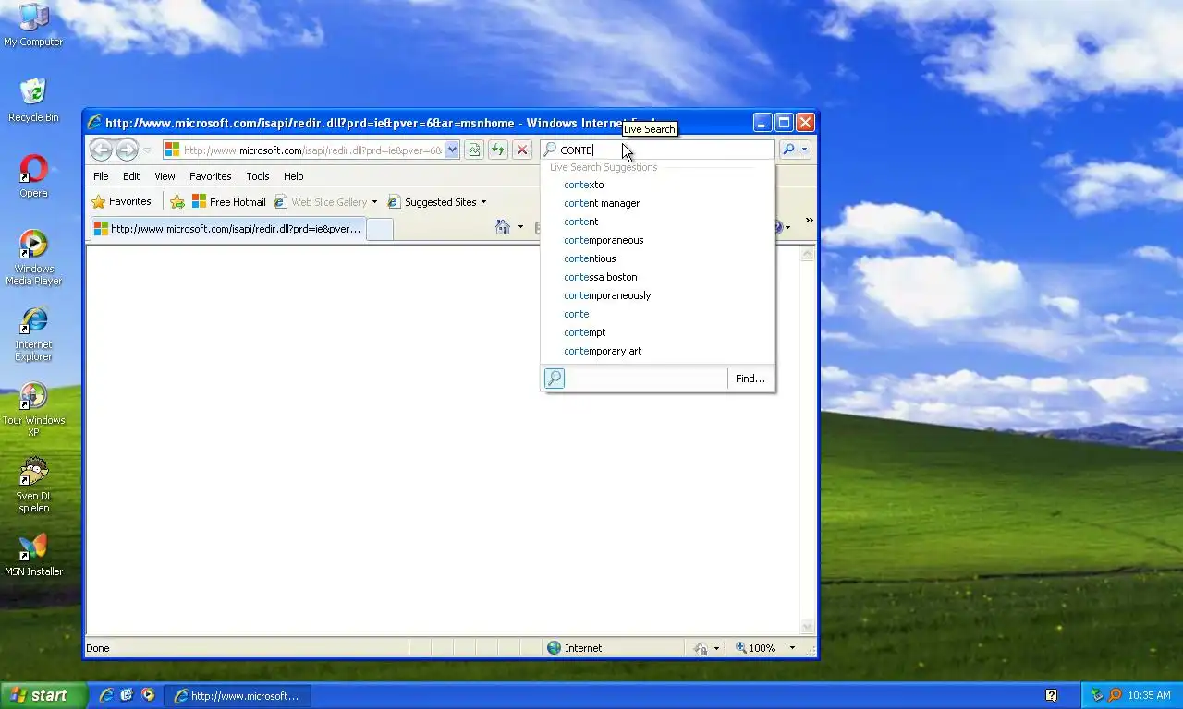This screenshot has width=1183, height=709.
Task: Select the microsoft.com page tab
Action: [x=228, y=229]
